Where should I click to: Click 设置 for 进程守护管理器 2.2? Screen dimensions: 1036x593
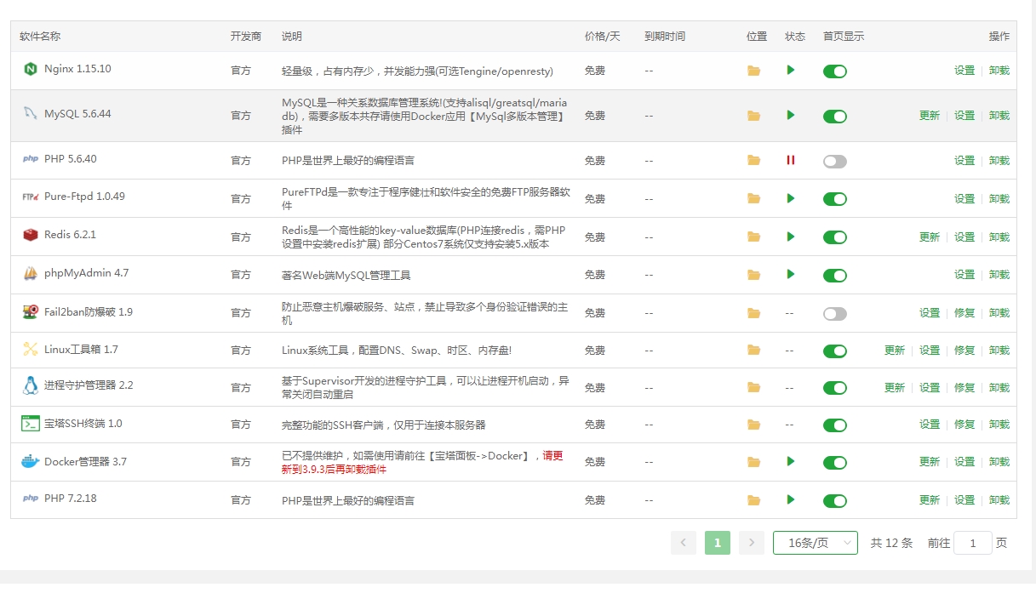pos(930,388)
